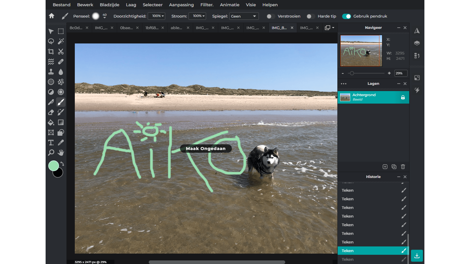The image size is (470, 264).
Task: Switch to the 1bf68... document tab
Action: (152, 28)
